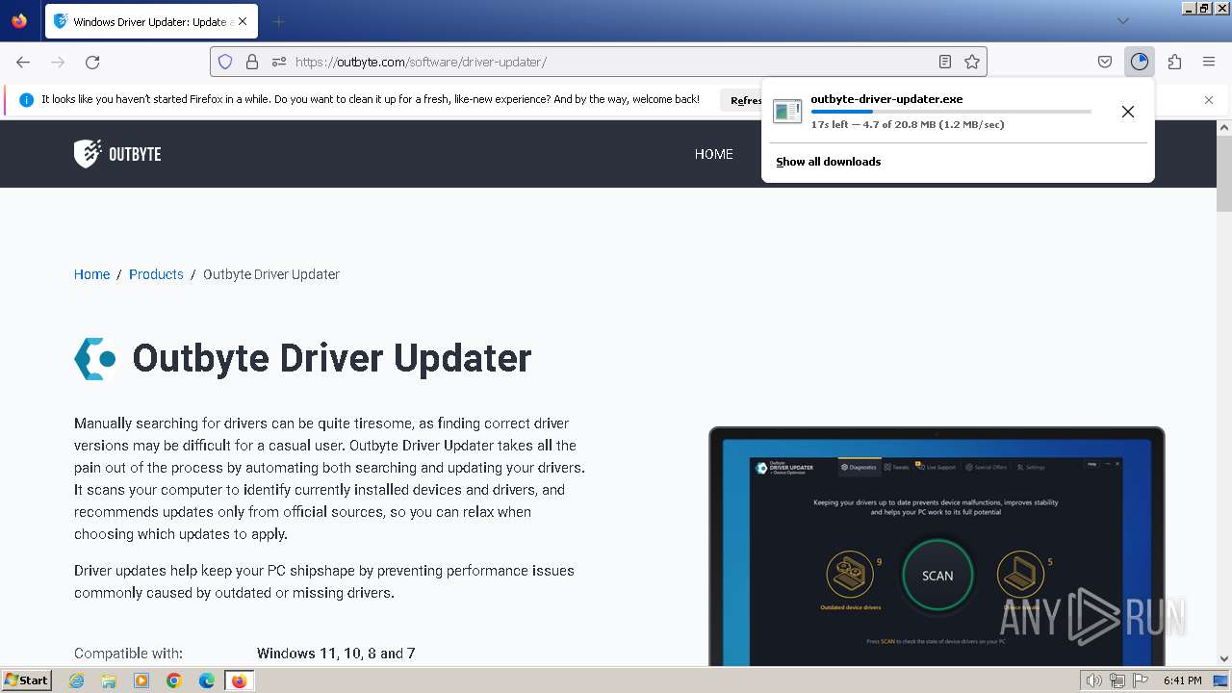Screen dimensions: 1232x693
Task: Dismiss the Firefox refresh notification bar
Action: click(1209, 100)
